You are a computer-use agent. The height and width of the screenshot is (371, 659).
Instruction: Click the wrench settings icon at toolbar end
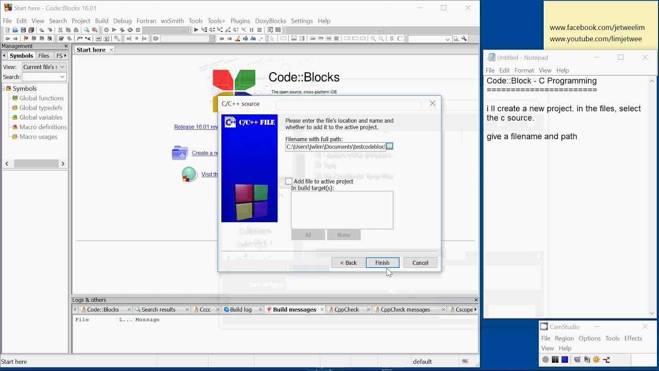(464, 39)
